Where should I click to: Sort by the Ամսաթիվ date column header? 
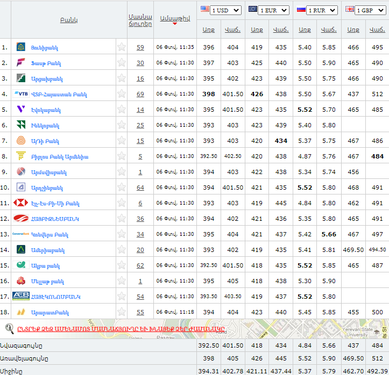175,19
